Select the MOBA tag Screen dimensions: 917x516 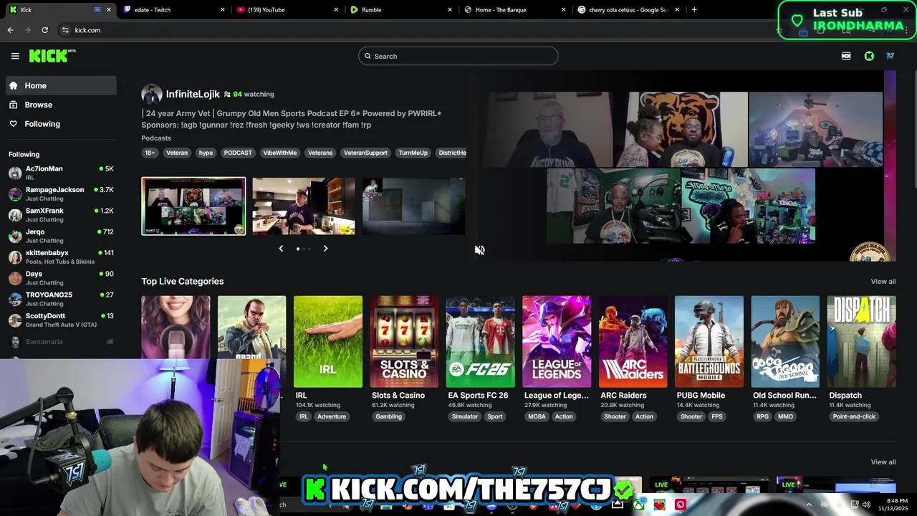coord(537,416)
